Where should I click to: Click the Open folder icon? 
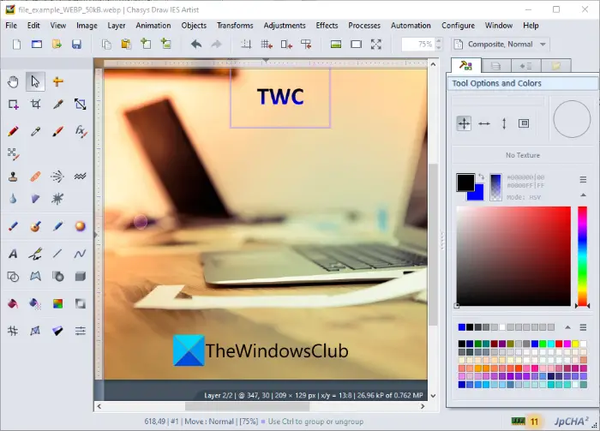57,45
